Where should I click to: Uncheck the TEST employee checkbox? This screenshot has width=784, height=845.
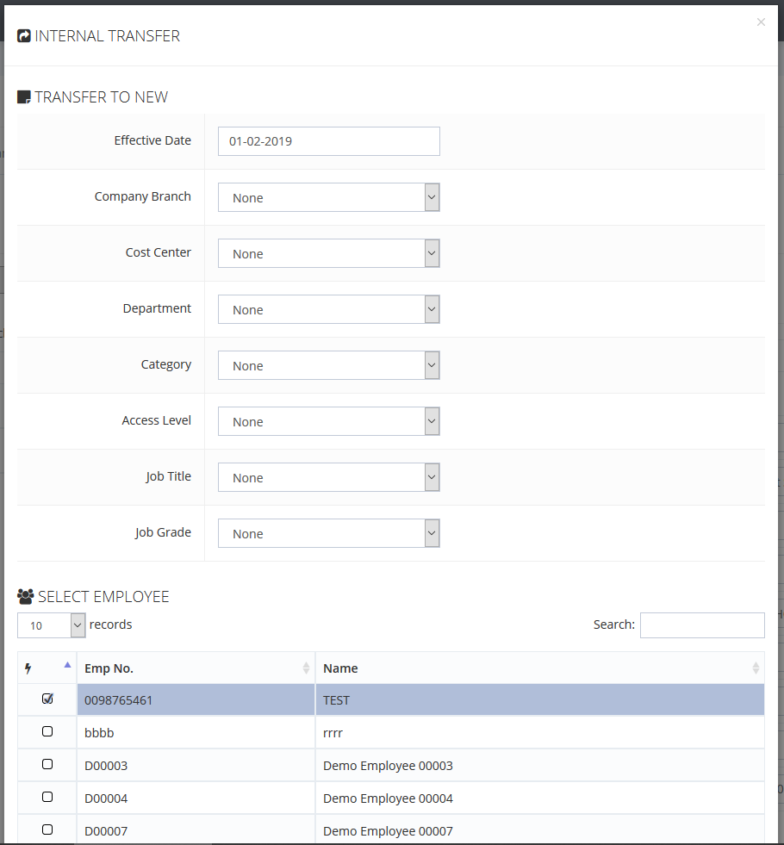click(47, 699)
